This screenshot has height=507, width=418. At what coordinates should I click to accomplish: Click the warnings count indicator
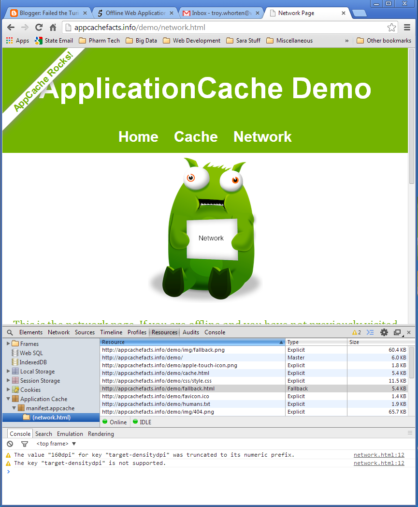click(357, 332)
